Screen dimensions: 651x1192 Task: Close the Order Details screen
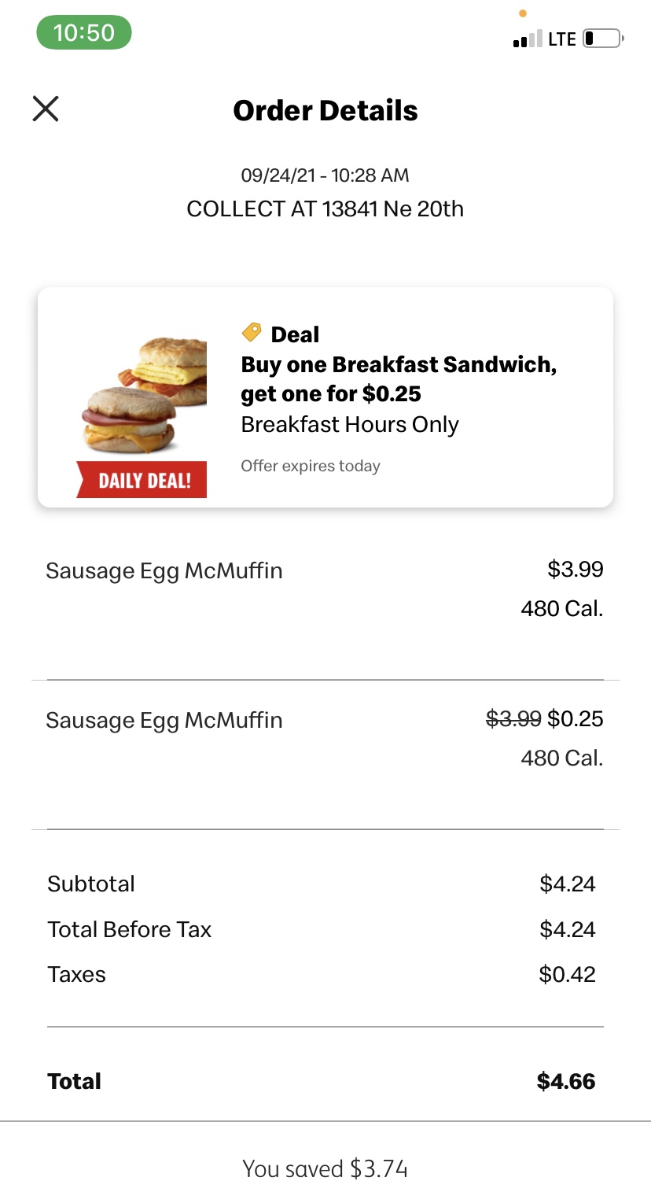click(46, 109)
